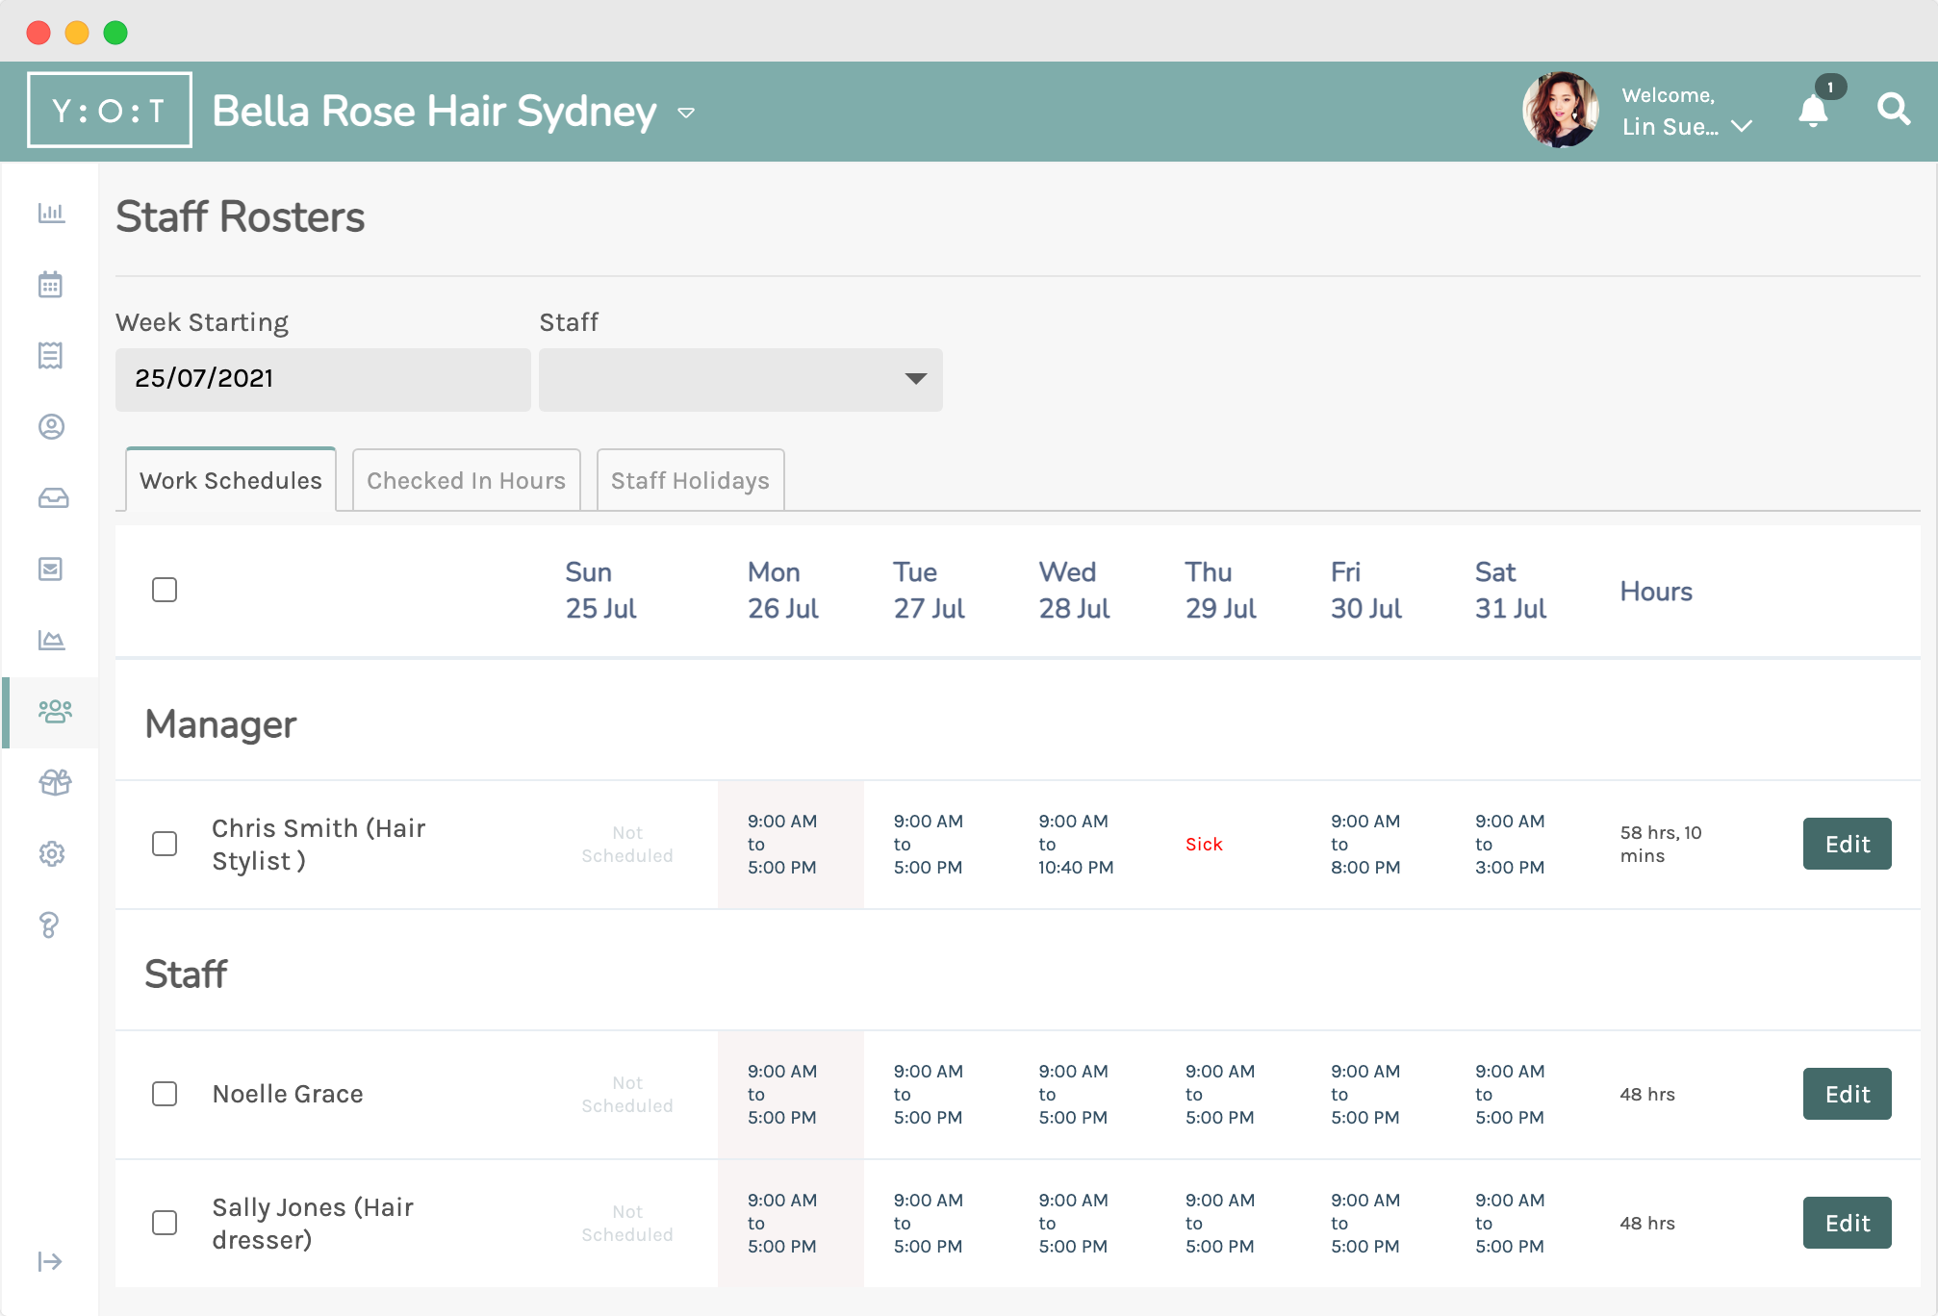Click Chris Smith's Friday 8:00 PM shift
The height and width of the screenshot is (1316, 1938).
click(1365, 844)
